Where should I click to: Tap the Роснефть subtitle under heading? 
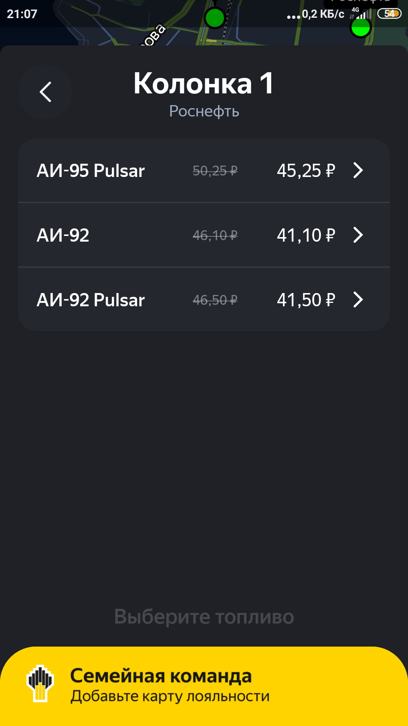204,111
